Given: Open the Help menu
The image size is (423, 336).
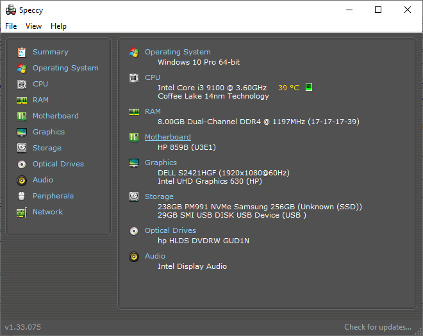Looking at the screenshot, I should coord(58,26).
